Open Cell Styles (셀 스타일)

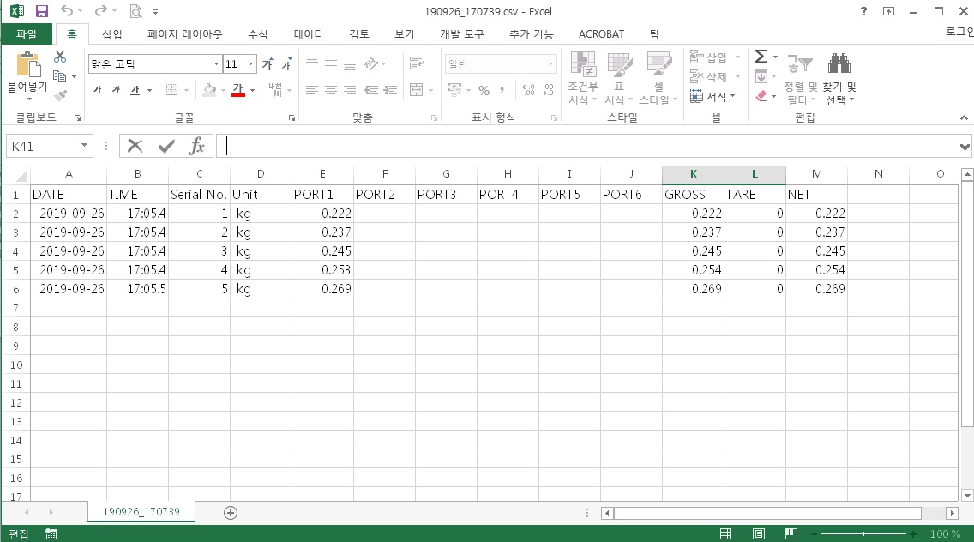point(658,79)
